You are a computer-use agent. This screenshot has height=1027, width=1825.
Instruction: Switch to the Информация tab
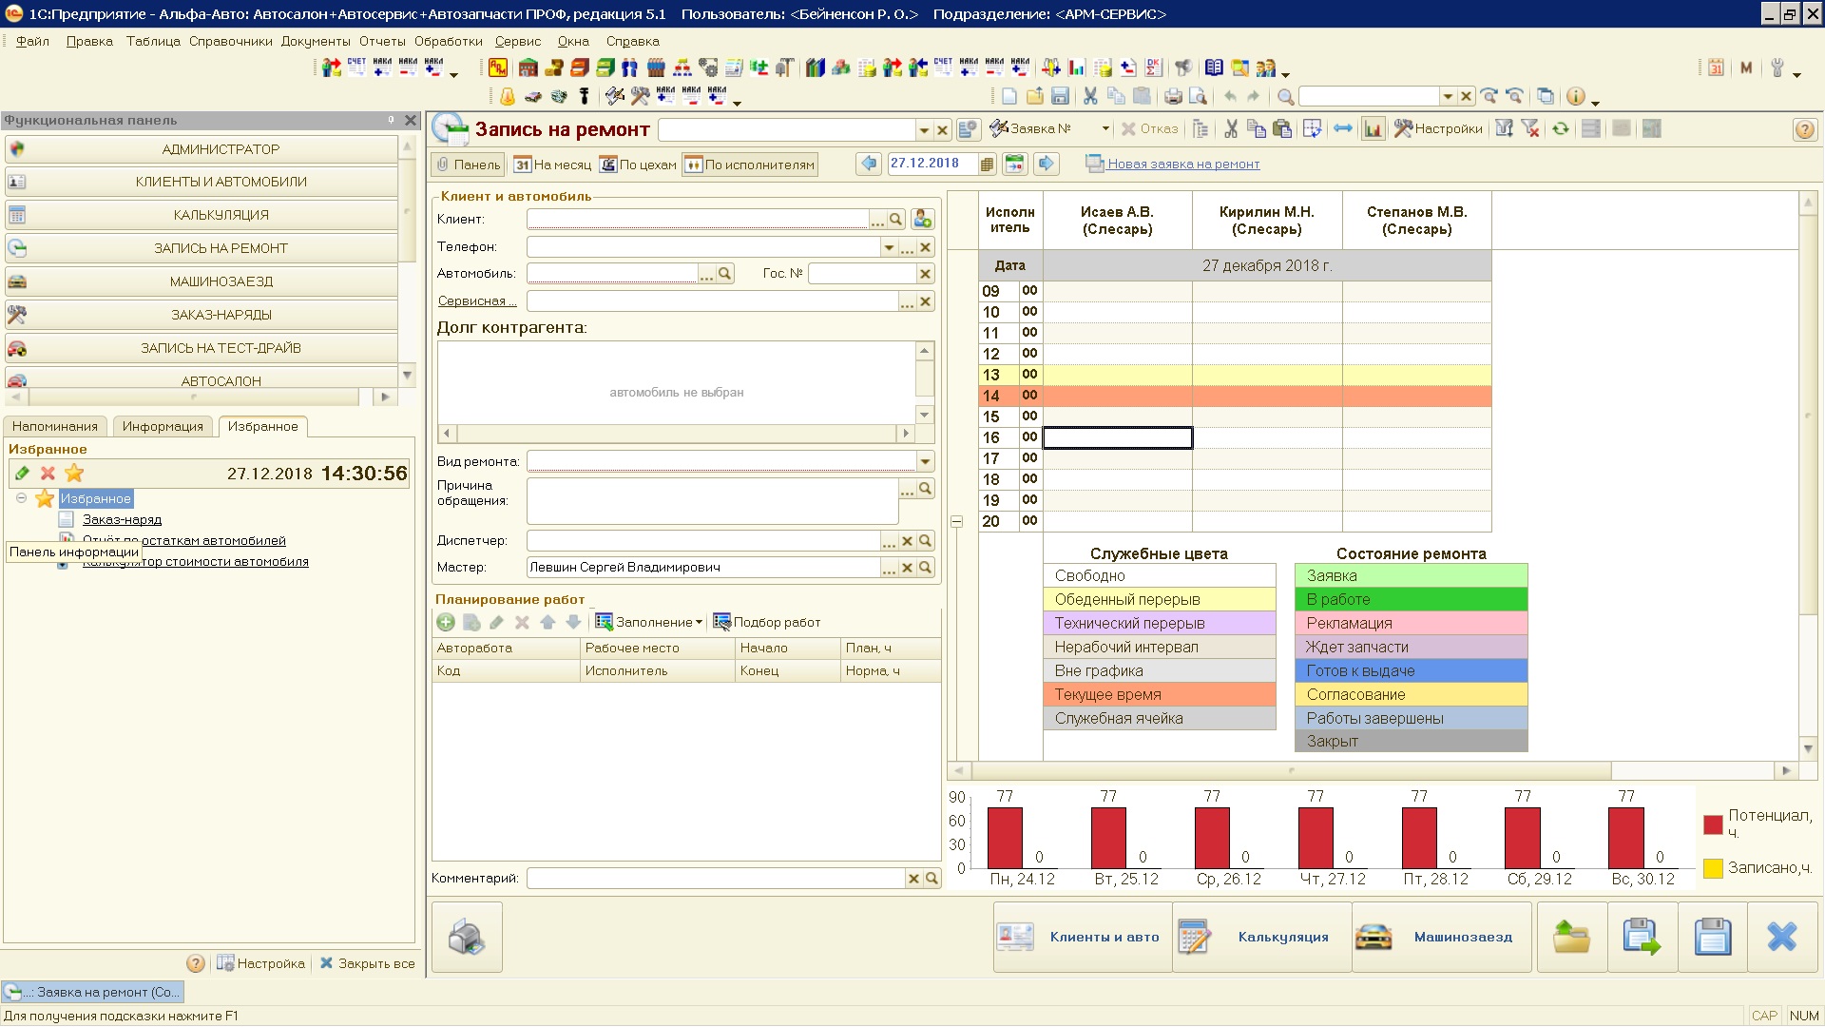click(x=163, y=426)
